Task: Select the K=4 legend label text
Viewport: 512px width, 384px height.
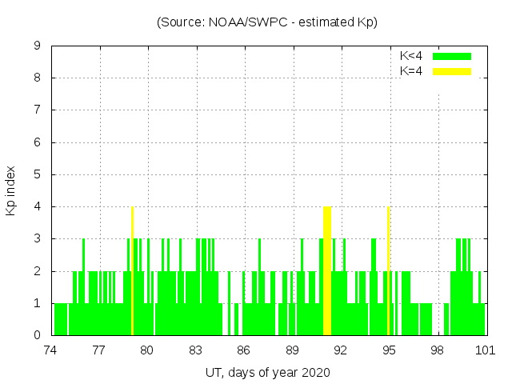Action: [x=411, y=71]
